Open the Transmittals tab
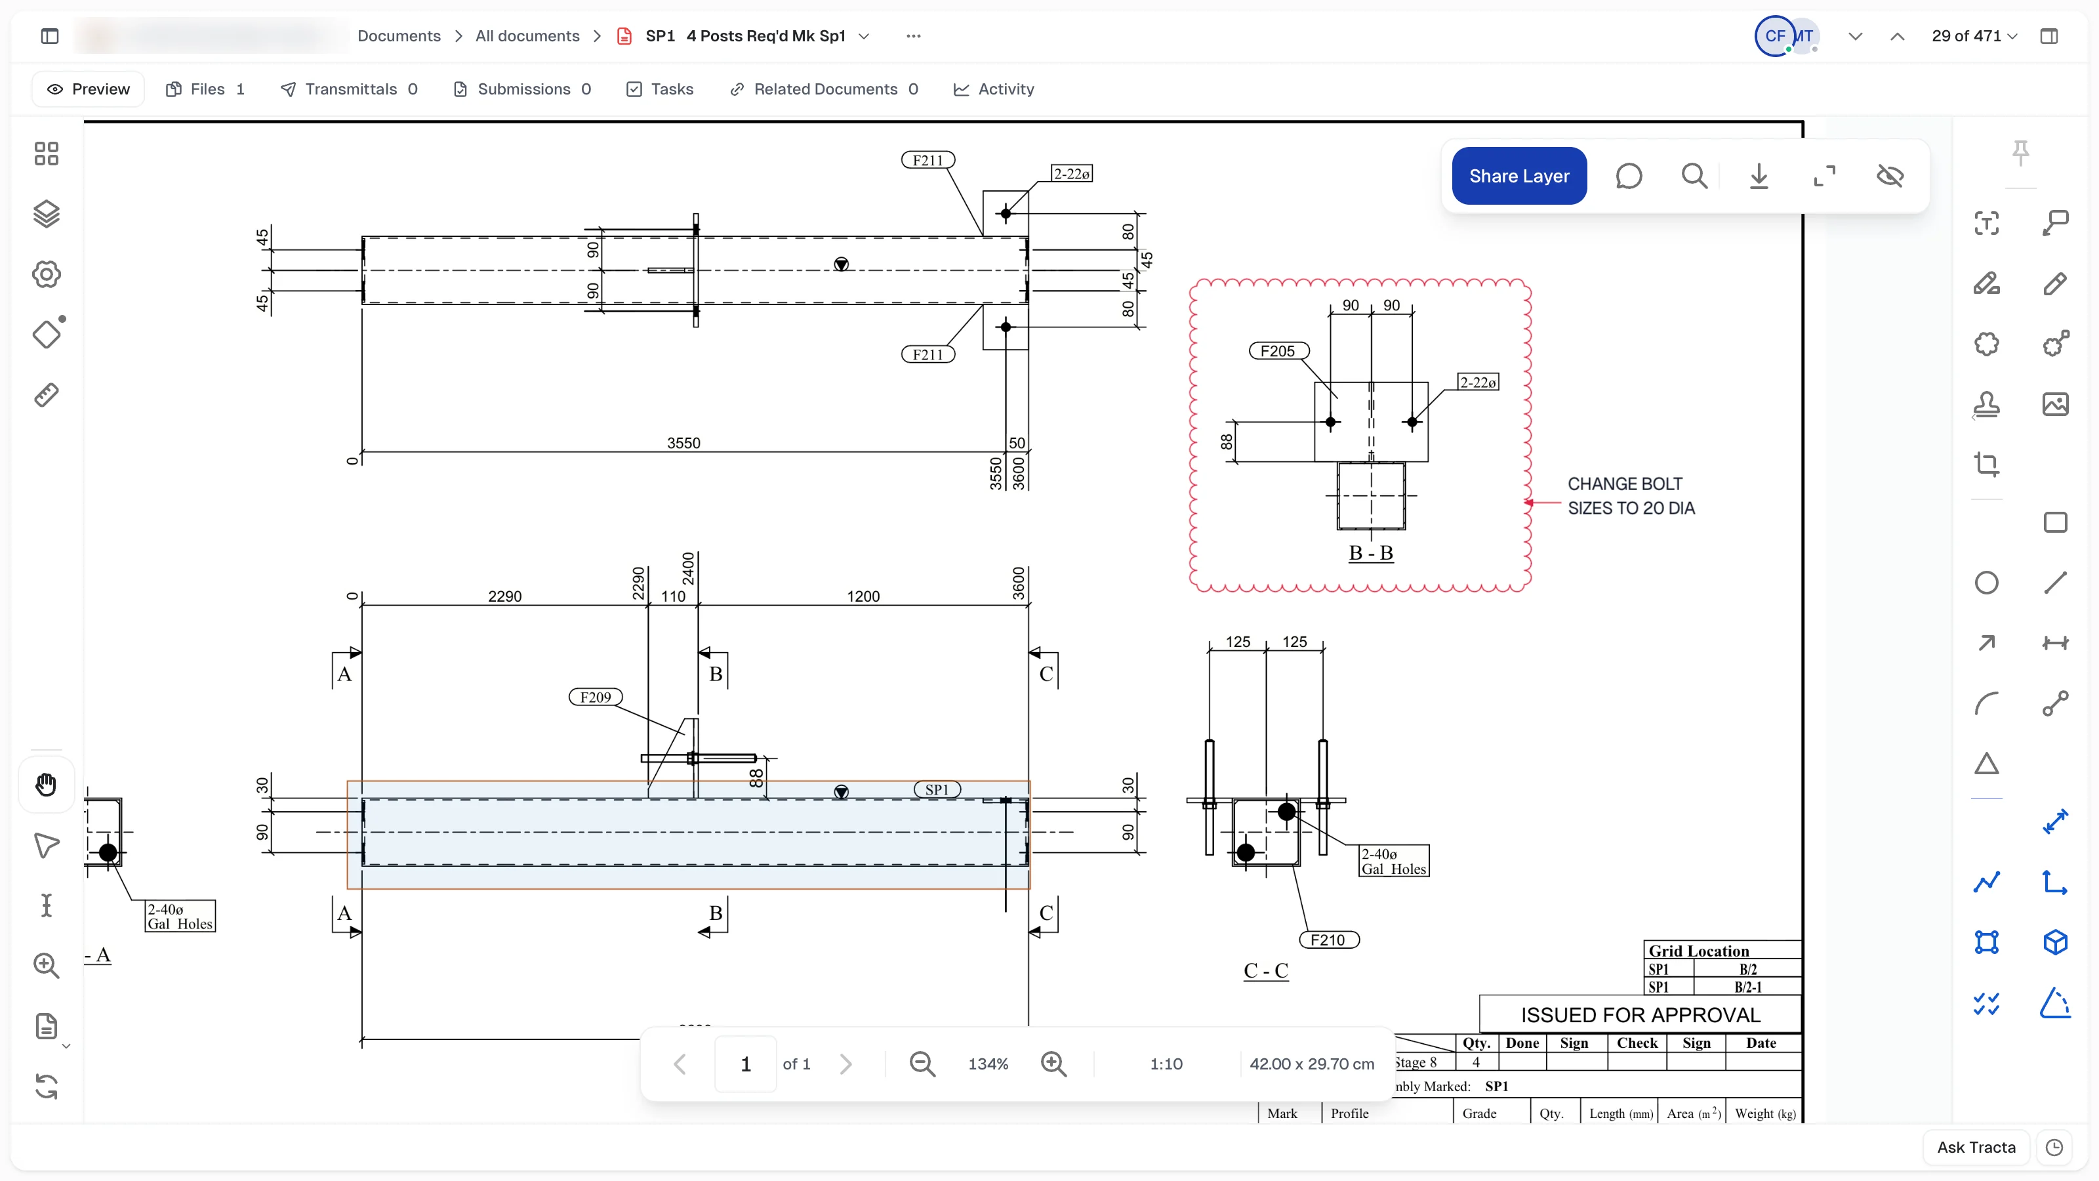 [349, 89]
